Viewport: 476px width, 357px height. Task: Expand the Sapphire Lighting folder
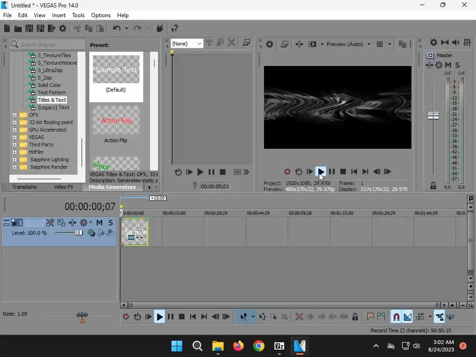pyautogui.click(x=14, y=159)
